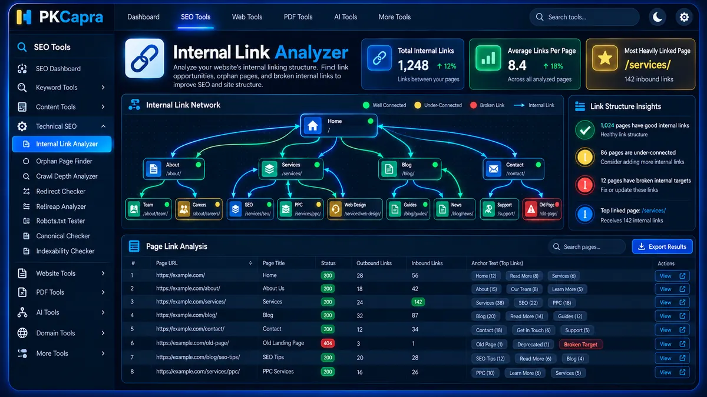Viewport: 707px width, 397px height.
Task: Click Total Internal Links chain icon
Action: (379, 58)
